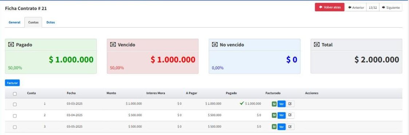Check the checkbox for cuota 3
Image resolution: width=409 pixels, height=135 pixels.
[15, 127]
